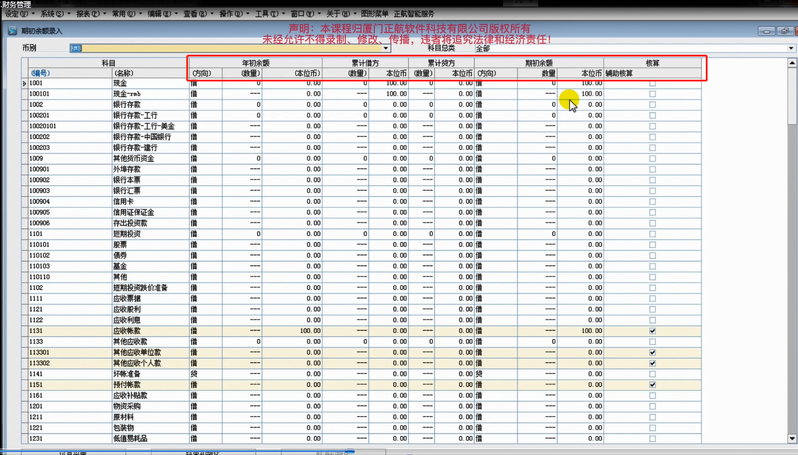Select the 低值易耗品 name cell
The image size is (798, 455).
coord(151,438)
